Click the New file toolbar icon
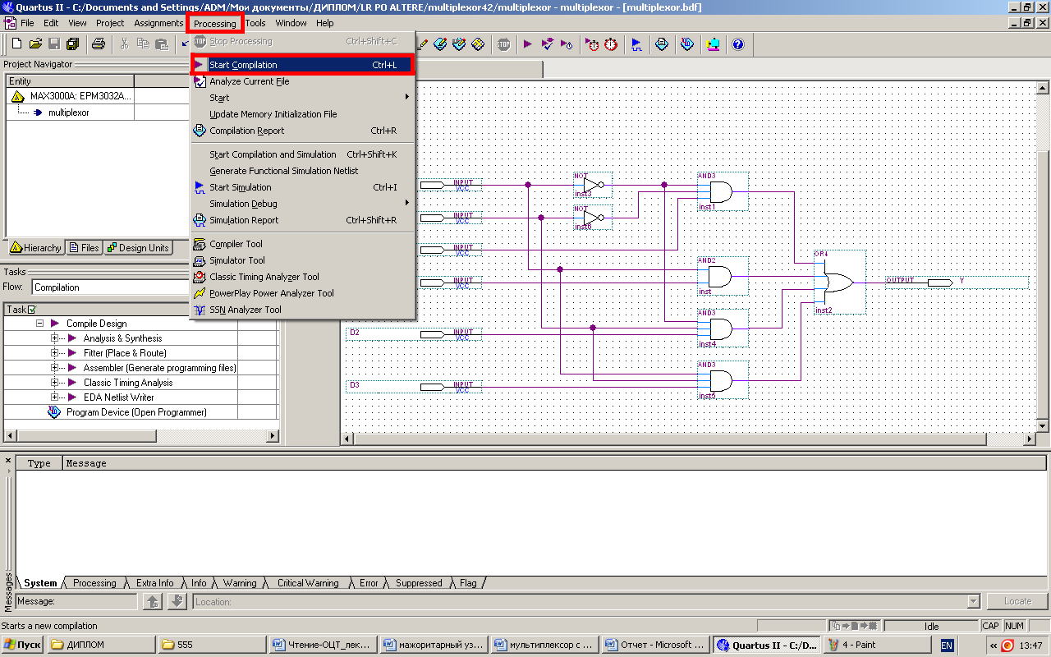Viewport: 1051px width, 657px height. point(16,44)
